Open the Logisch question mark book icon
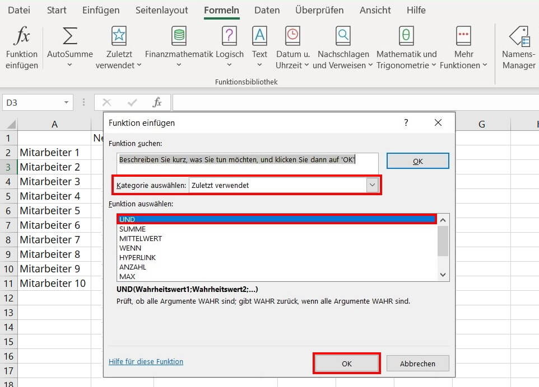 [229, 35]
